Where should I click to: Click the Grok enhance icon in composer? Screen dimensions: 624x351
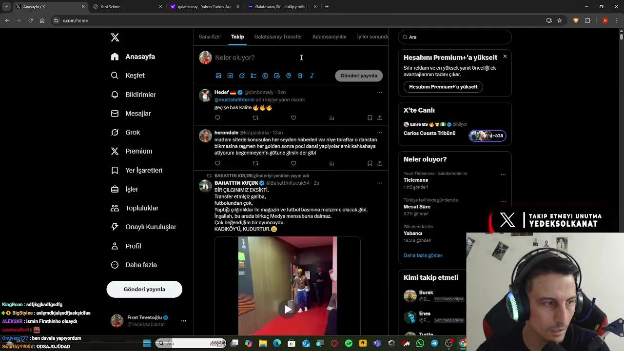242,76
